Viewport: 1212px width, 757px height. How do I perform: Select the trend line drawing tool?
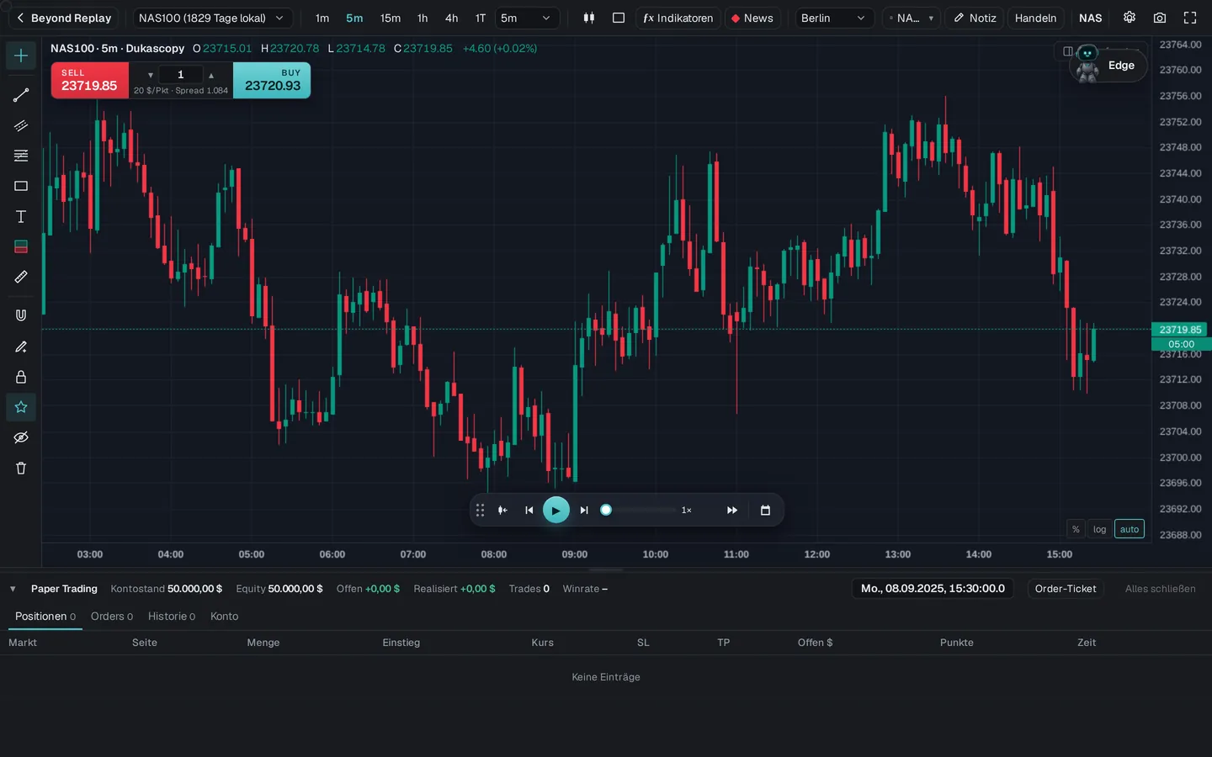pos(21,95)
